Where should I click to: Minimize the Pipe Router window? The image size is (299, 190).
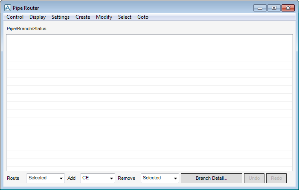pyautogui.click(x=260, y=8)
